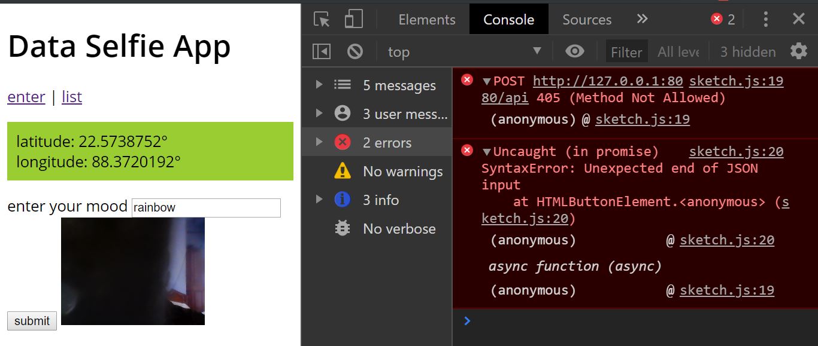This screenshot has width=818, height=346.
Task: Click the messages list icon
Action: [343, 85]
